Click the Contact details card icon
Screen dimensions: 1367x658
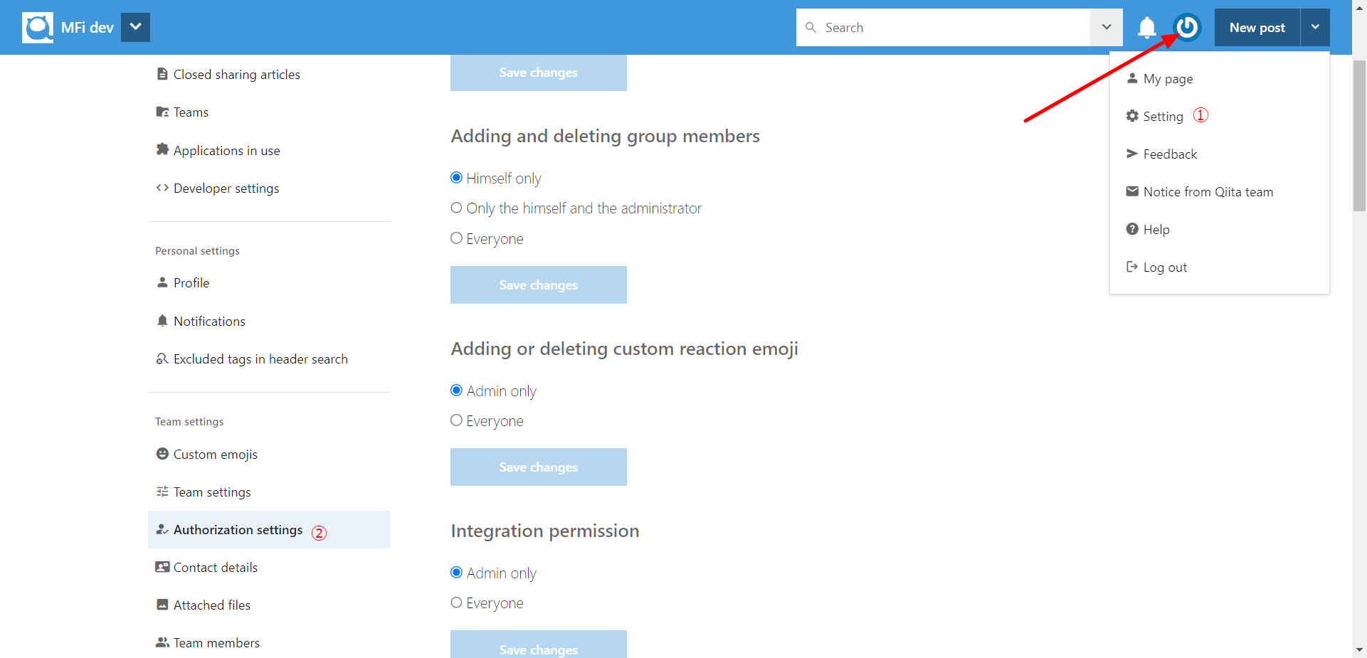tap(162, 567)
